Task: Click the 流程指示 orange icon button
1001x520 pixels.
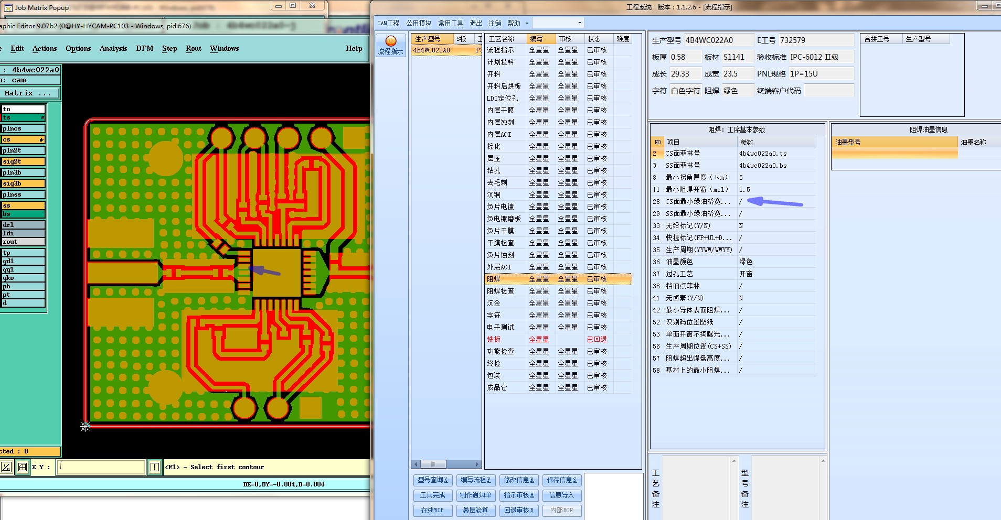Action: (x=391, y=45)
